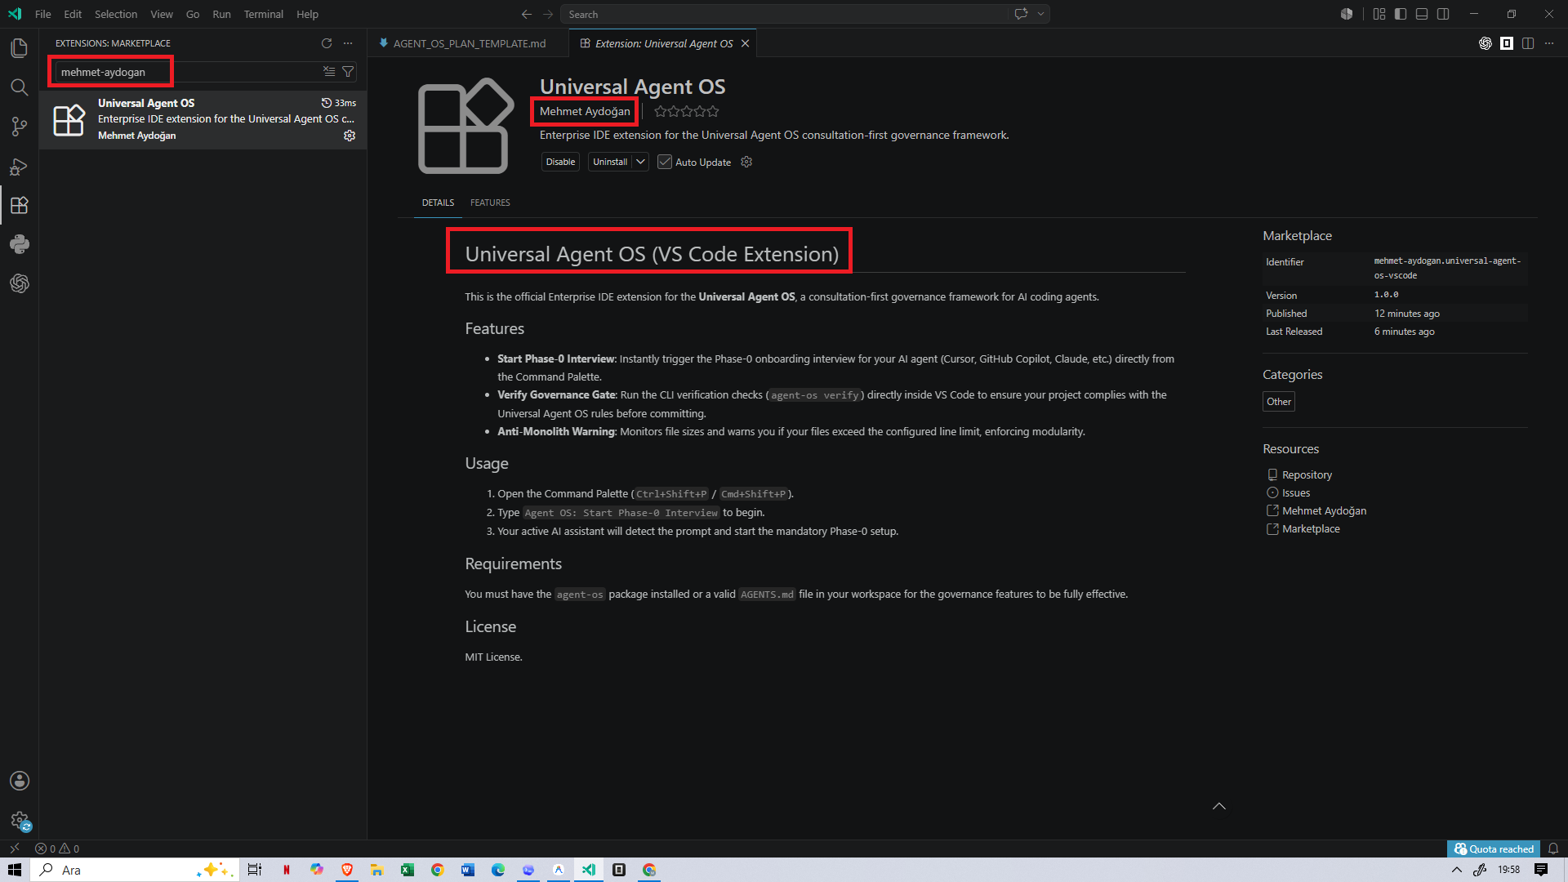Screen dimensions: 1568x882
Task: Open the Mehmet Aydoğan publisher link under title
Action: click(585, 111)
